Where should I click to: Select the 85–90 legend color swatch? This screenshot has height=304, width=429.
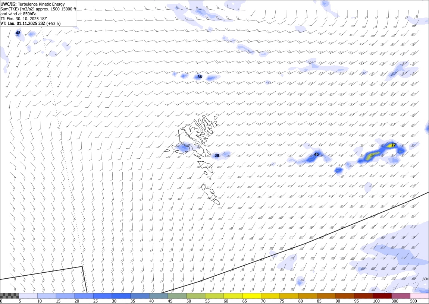point(326,296)
